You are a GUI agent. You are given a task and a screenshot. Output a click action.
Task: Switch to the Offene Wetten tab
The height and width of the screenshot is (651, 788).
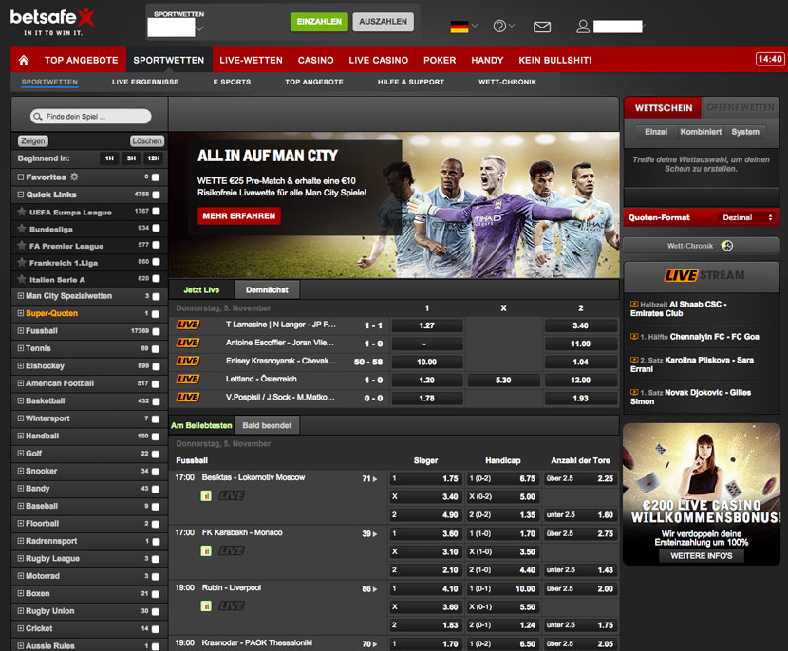click(741, 107)
